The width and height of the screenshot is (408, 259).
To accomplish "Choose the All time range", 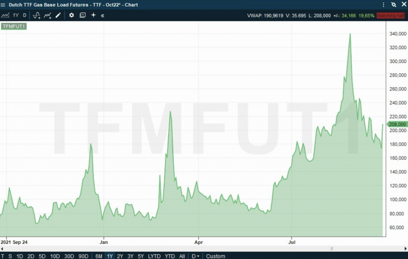I will pyautogui.click(x=182, y=256).
